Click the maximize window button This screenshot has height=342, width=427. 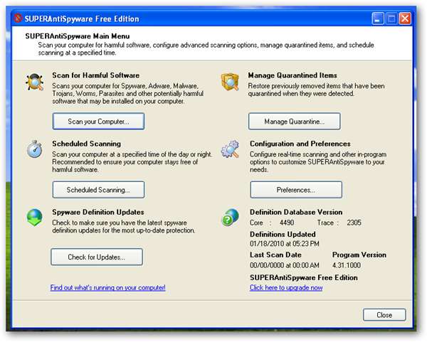(x=391, y=18)
